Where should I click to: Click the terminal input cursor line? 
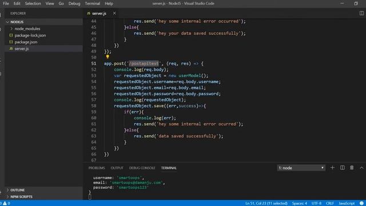tap(90, 197)
